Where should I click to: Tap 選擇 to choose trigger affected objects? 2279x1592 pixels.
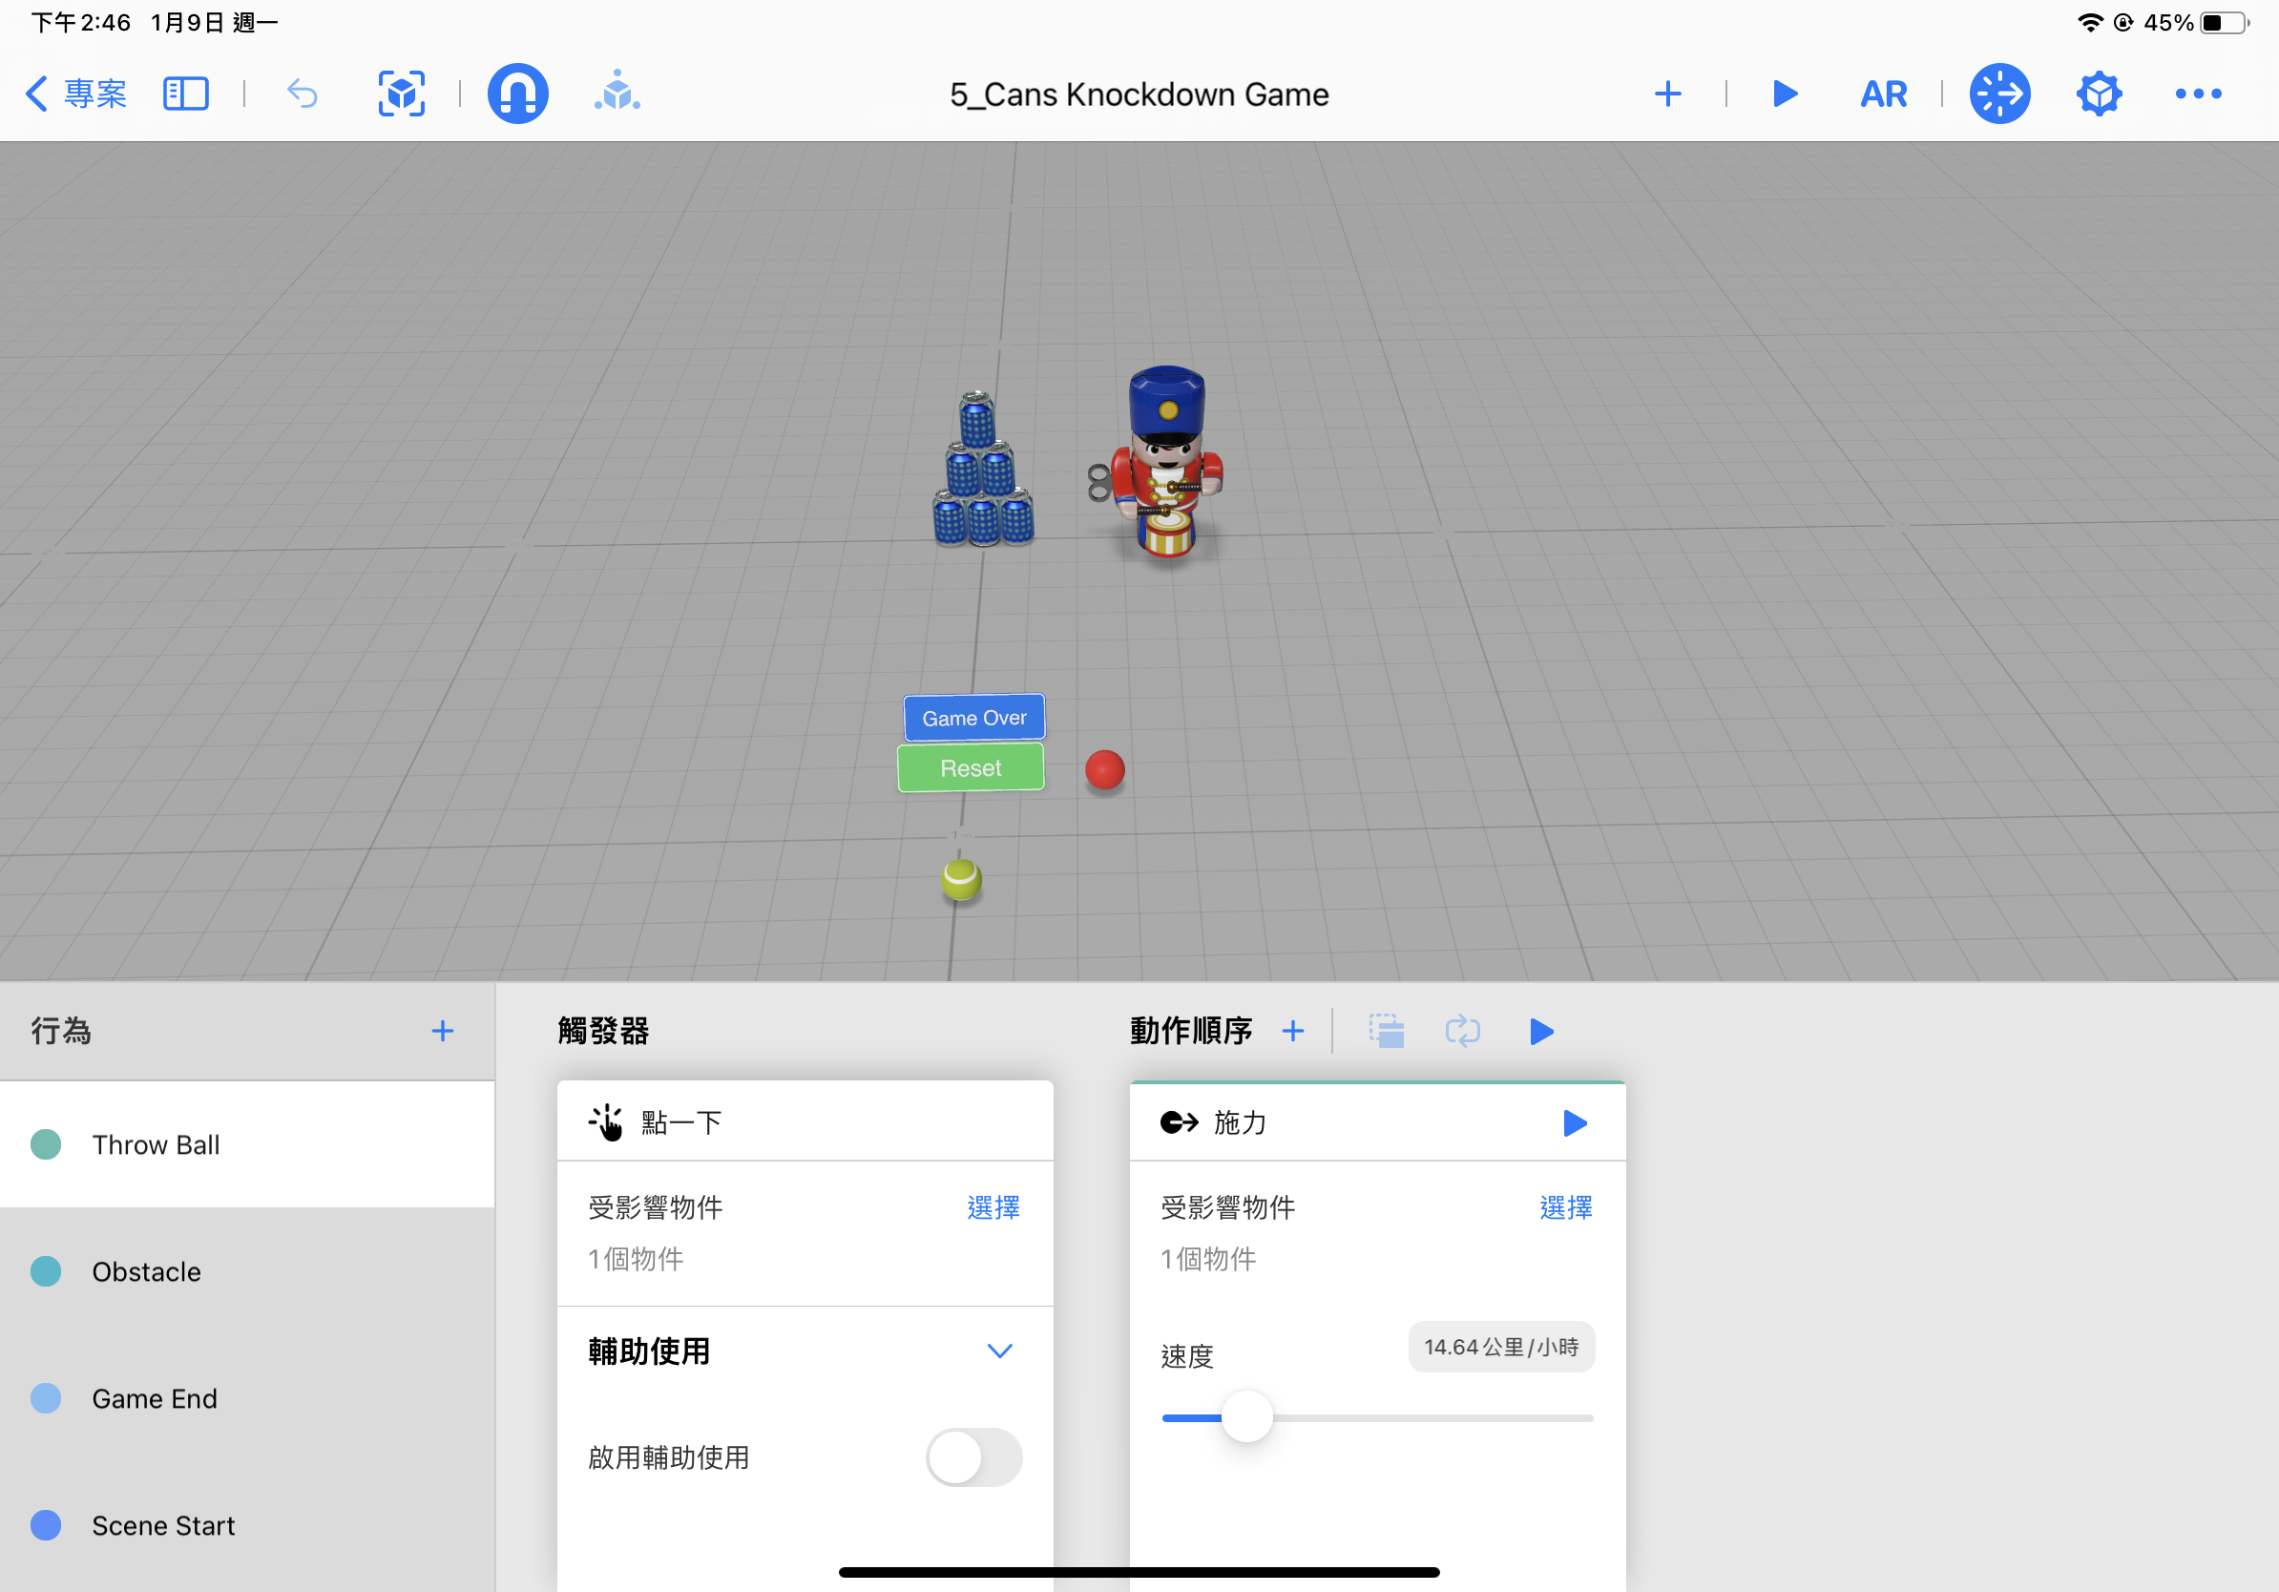pos(993,1207)
